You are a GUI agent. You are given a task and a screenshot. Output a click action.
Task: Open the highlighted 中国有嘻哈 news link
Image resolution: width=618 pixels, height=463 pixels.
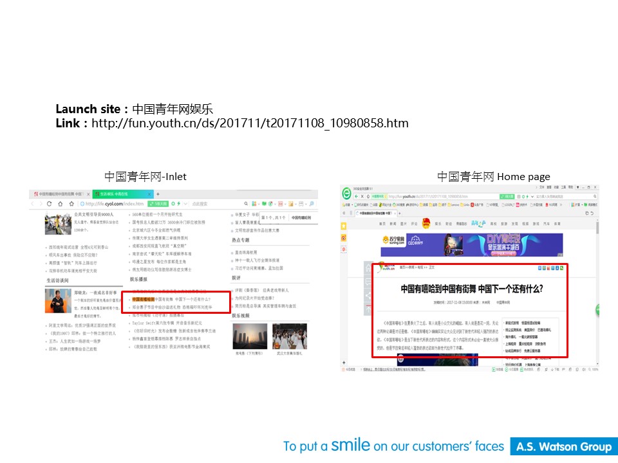coord(171,299)
